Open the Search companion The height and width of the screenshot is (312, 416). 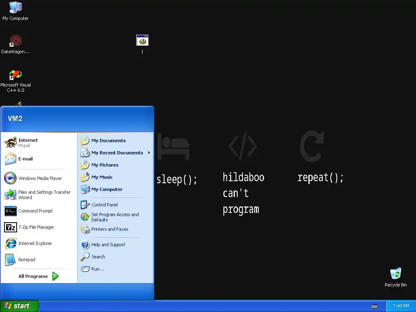116,257
